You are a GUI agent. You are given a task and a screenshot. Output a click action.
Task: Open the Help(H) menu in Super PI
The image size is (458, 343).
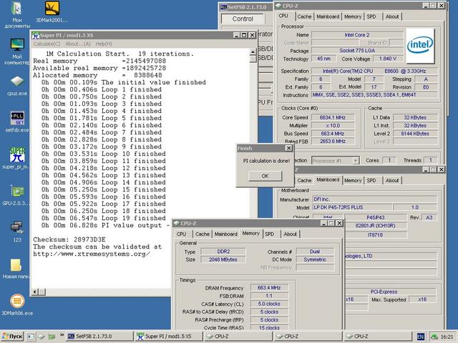104,44
